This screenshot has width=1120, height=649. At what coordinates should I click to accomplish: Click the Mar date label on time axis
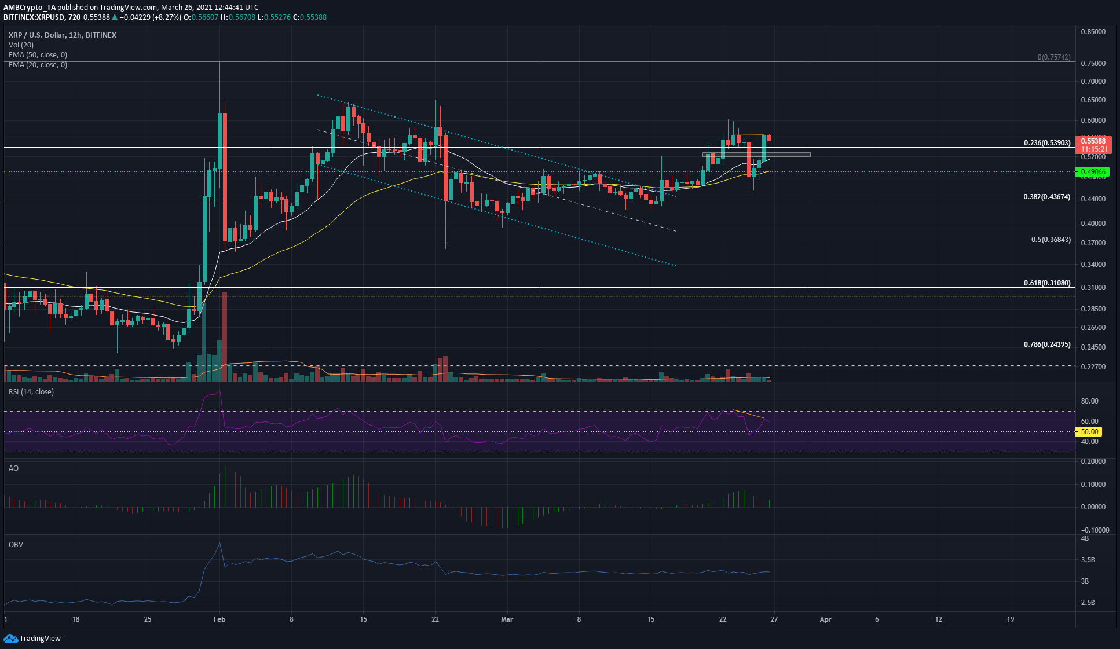pos(507,619)
